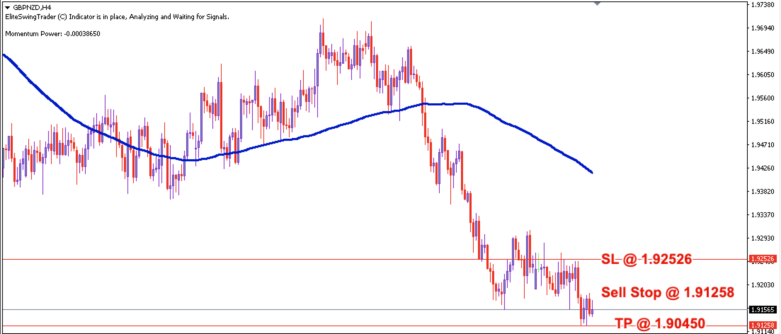The width and height of the screenshot is (781, 334).
Task: Click the Momentum Power value text
Action: [53, 34]
